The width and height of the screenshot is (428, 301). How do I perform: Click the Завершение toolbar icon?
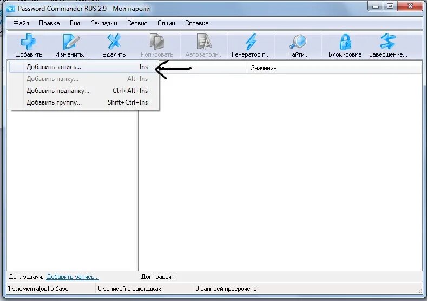pyautogui.click(x=387, y=42)
